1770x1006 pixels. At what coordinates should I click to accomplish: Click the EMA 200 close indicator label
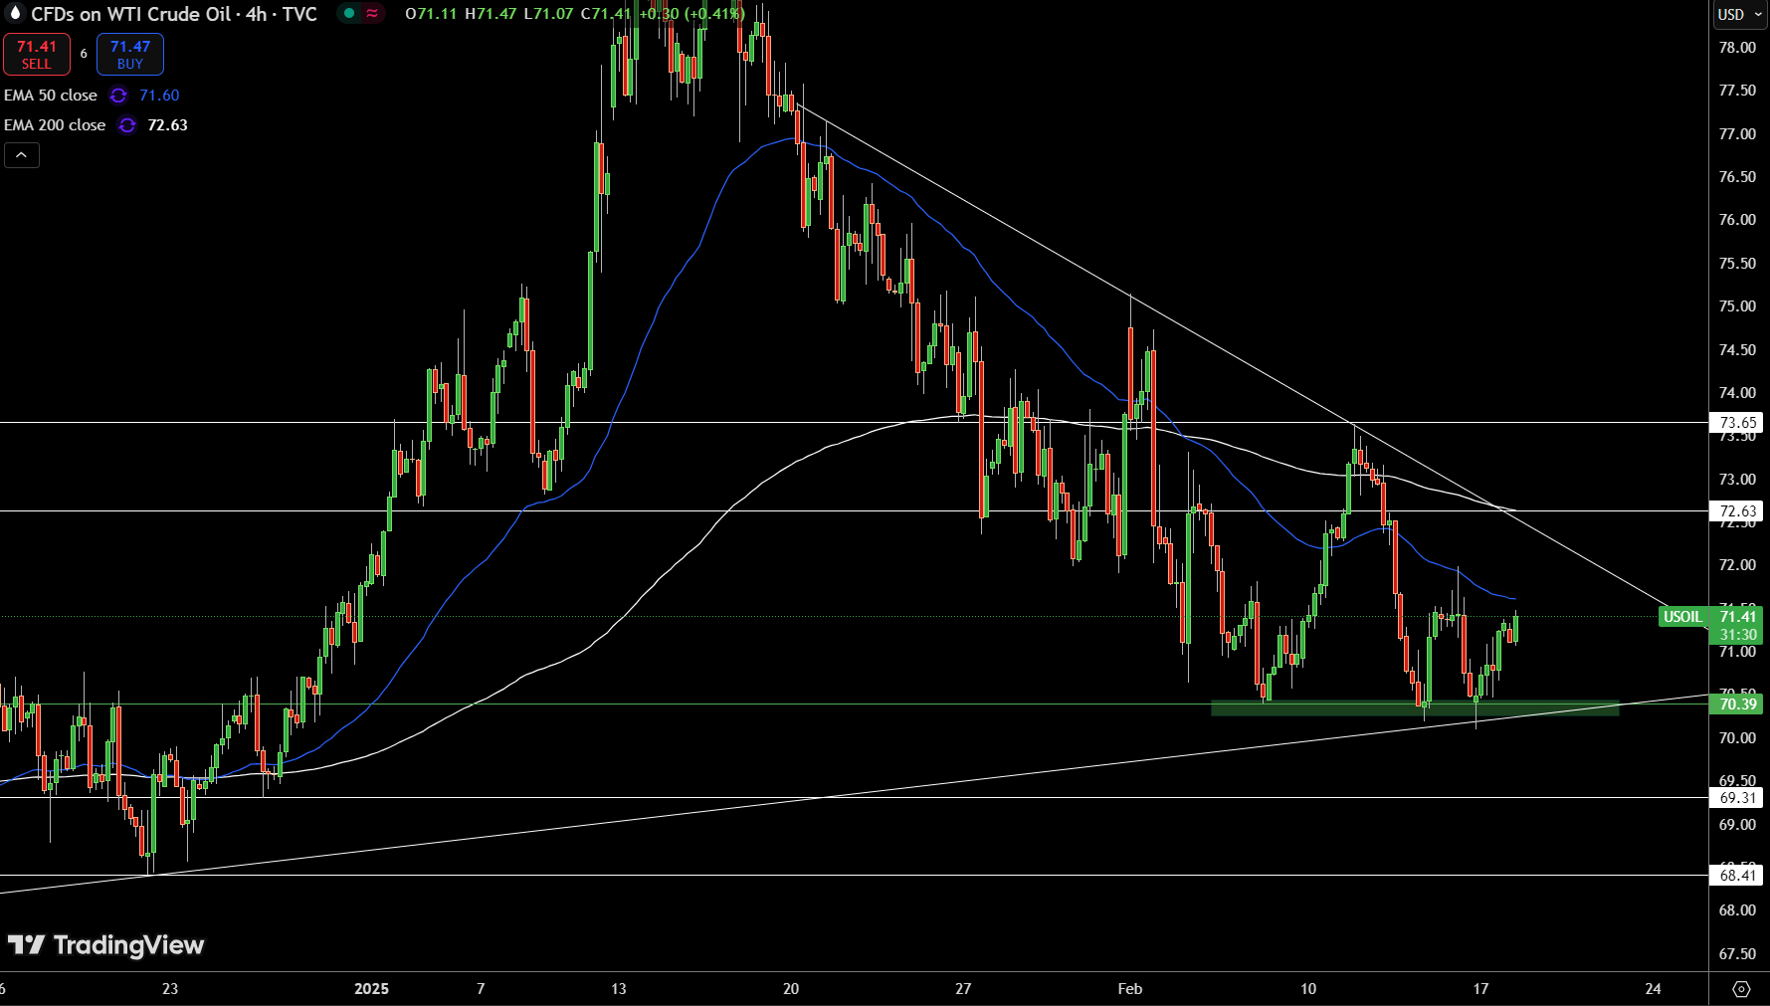pos(55,125)
